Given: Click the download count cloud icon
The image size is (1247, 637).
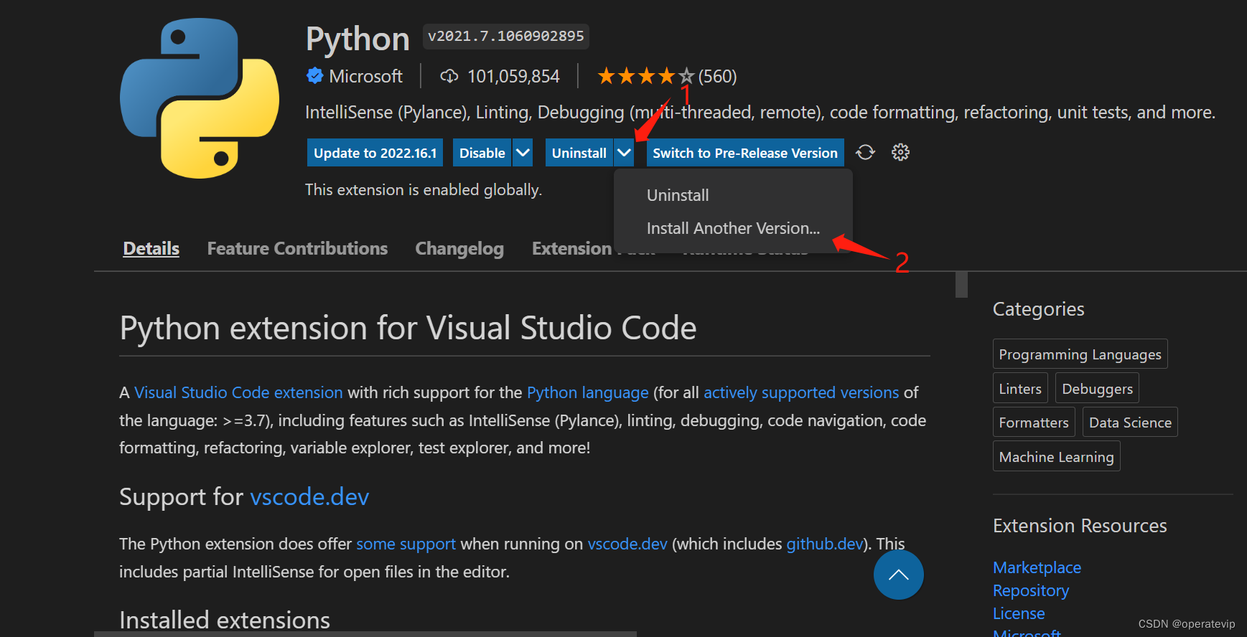Looking at the screenshot, I should pyautogui.click(x=449, y=76).
